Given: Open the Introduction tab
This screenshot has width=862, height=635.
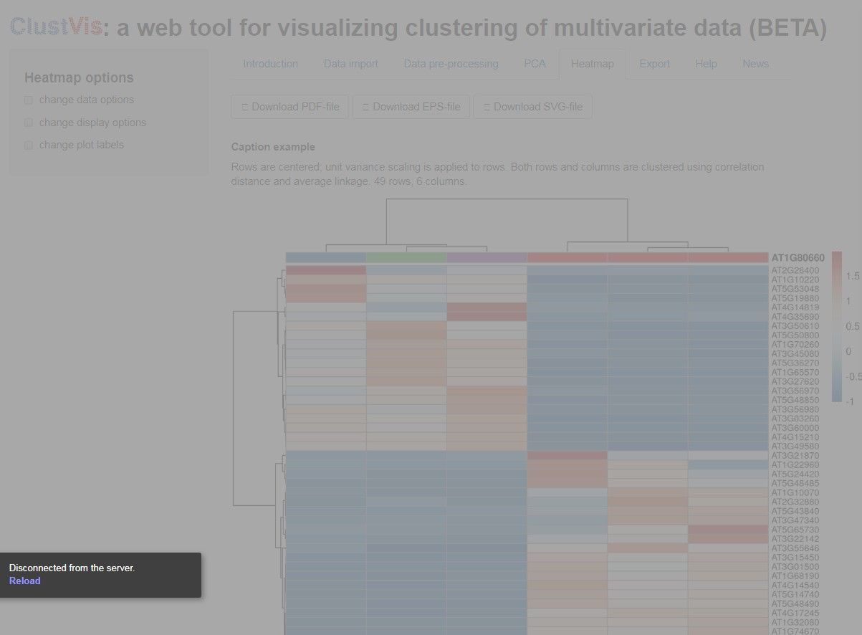Looking at the screenshot, I should click(x=270, y=64).
